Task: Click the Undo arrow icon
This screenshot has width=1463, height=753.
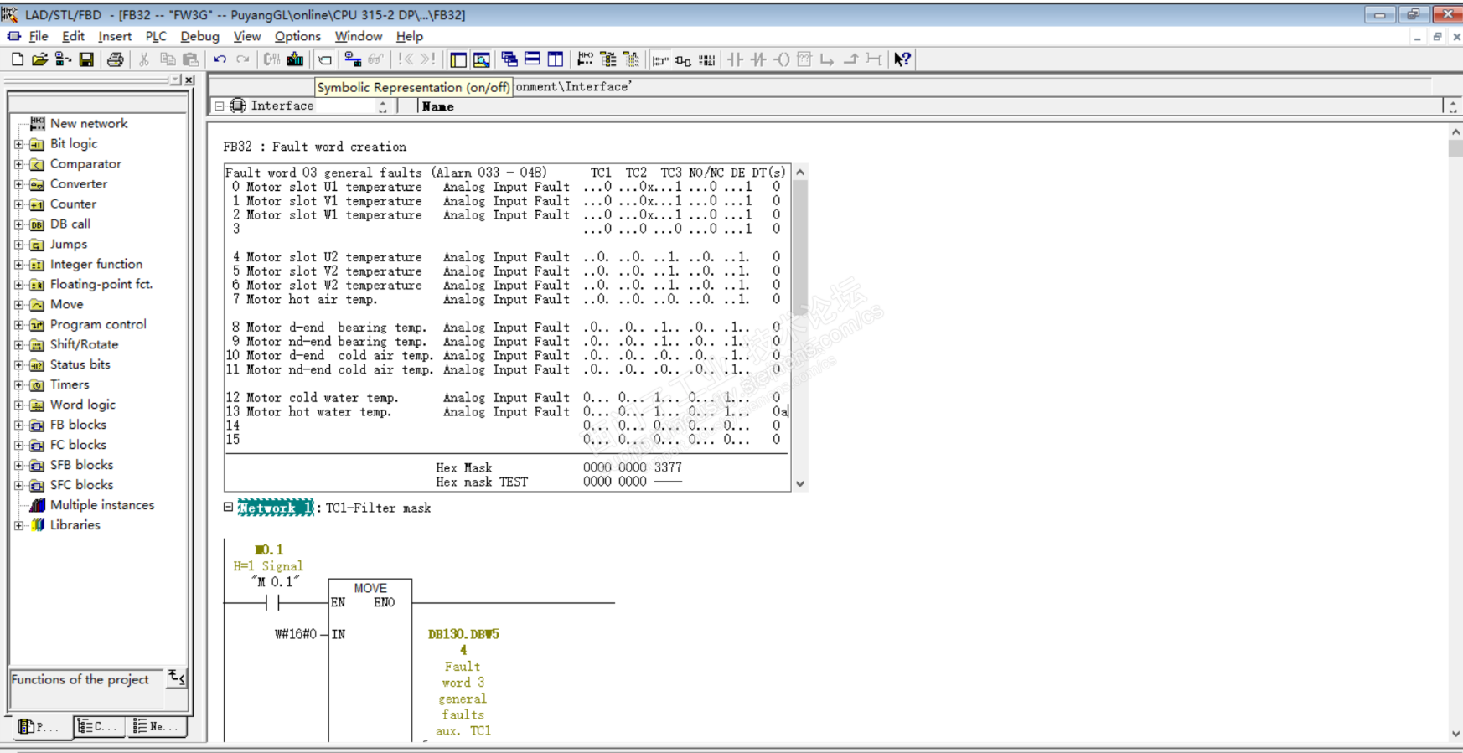Action: click(220, 59)
